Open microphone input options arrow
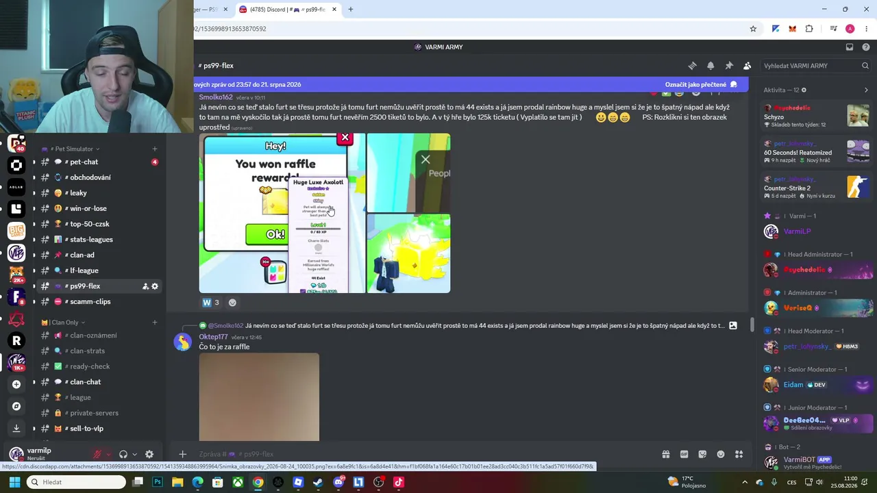Image resolution: width=877 pixels, height=493 pixels. tap(108, 454)
